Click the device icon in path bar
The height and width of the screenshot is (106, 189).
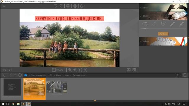tap(185, 75)
